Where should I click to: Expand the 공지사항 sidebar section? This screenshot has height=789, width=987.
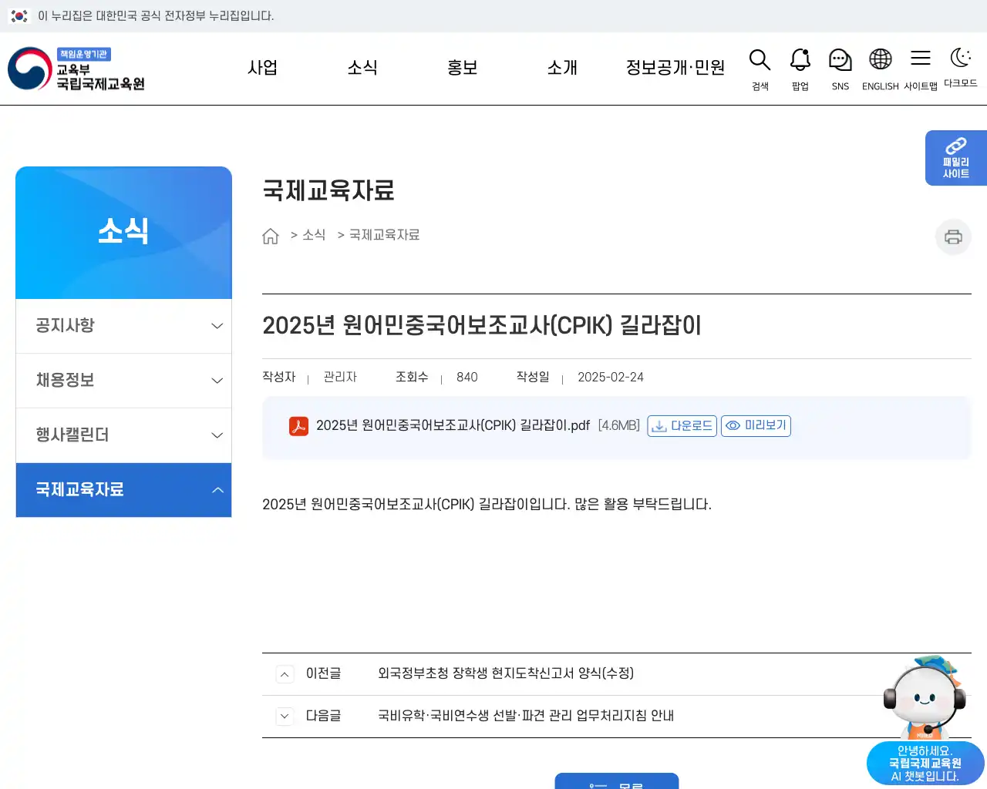pyautogui.click(x=123, y=326)
